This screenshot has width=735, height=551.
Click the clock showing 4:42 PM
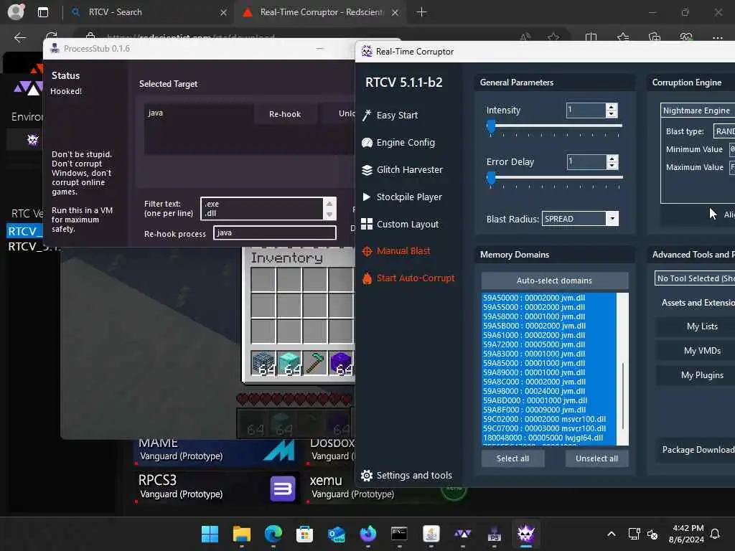[x=687, y=529]
